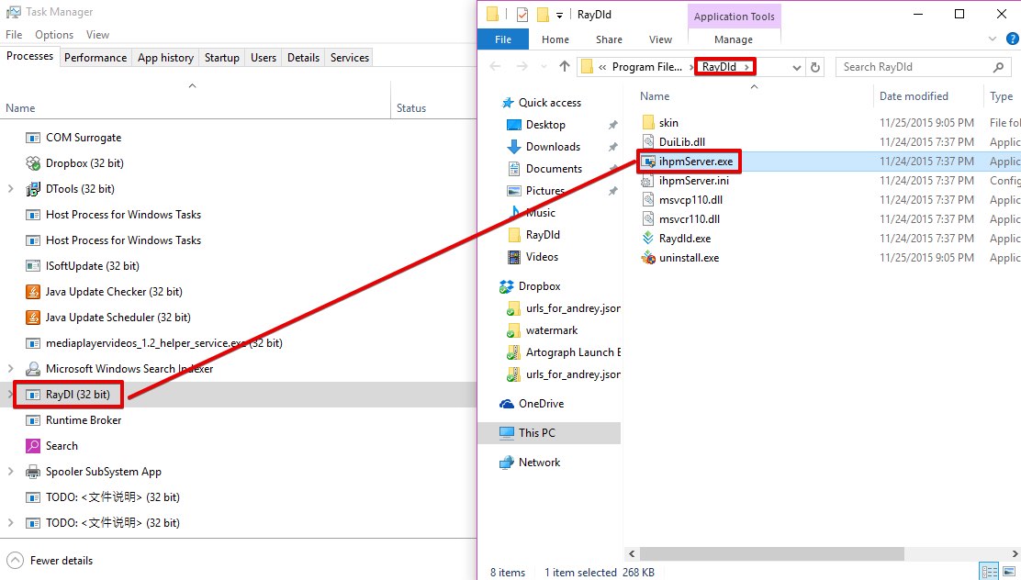This screenshot has width=1021, height=580.
Task: Click the File button in Explorer
Action: (503, 39)
